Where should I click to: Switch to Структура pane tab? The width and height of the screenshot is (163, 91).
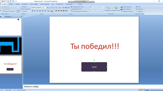(x=8, y=16)
